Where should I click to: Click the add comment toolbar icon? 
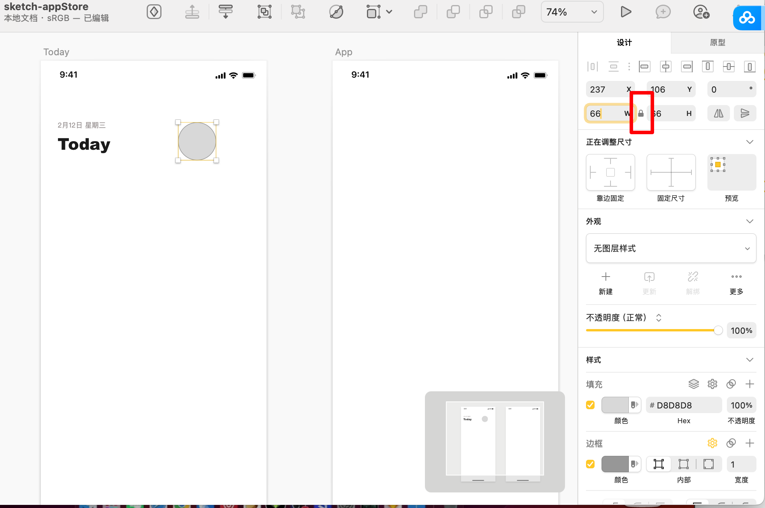pos(663,12)
